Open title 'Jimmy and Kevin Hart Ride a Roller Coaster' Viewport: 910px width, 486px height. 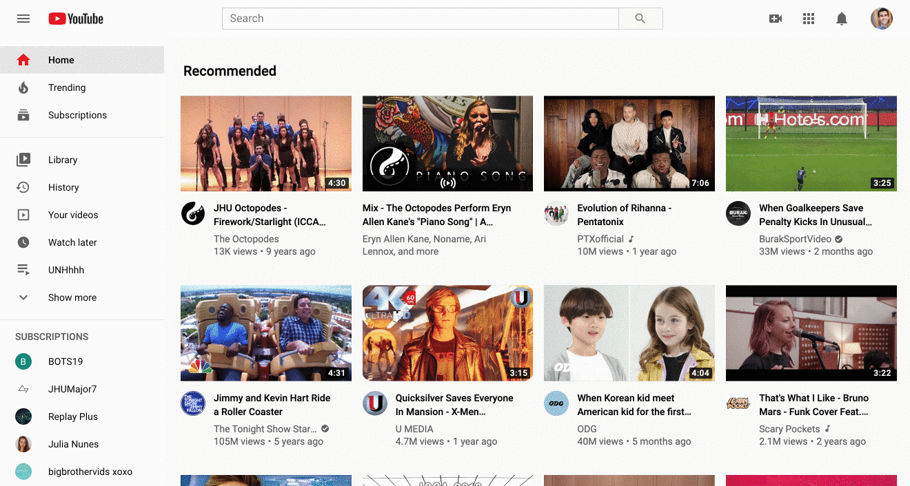click(x=272, y=405)
